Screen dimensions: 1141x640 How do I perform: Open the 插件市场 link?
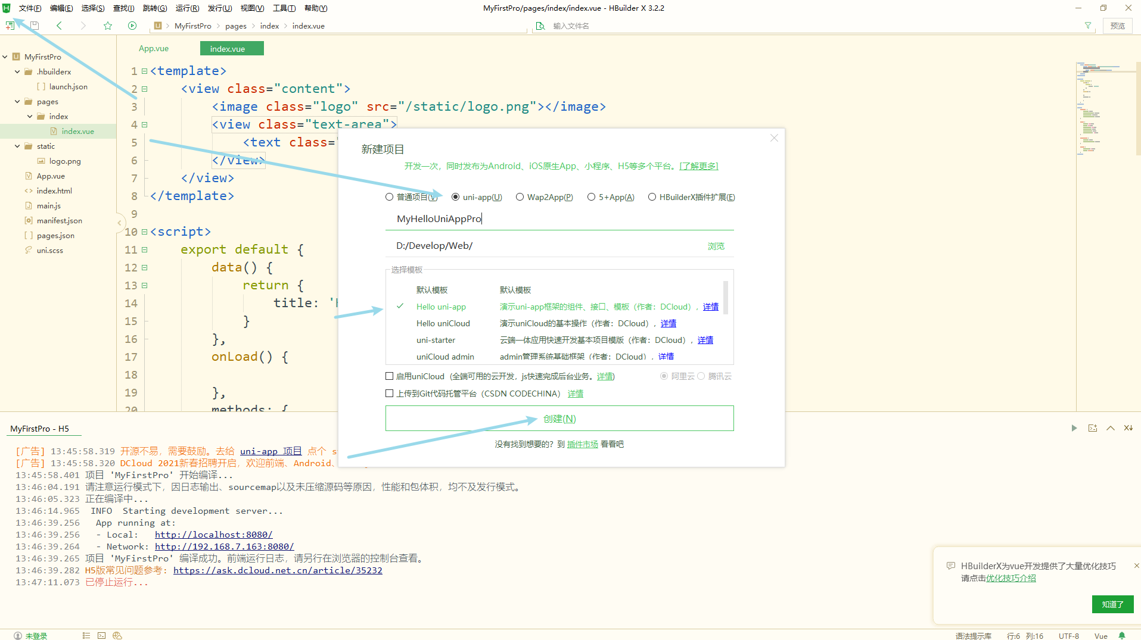[x=582, y=444]
